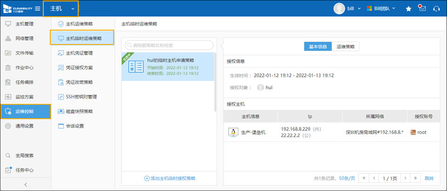The image size is (447, 191).
Task: Open messages via the envelope icon
Action: point(422,8)
